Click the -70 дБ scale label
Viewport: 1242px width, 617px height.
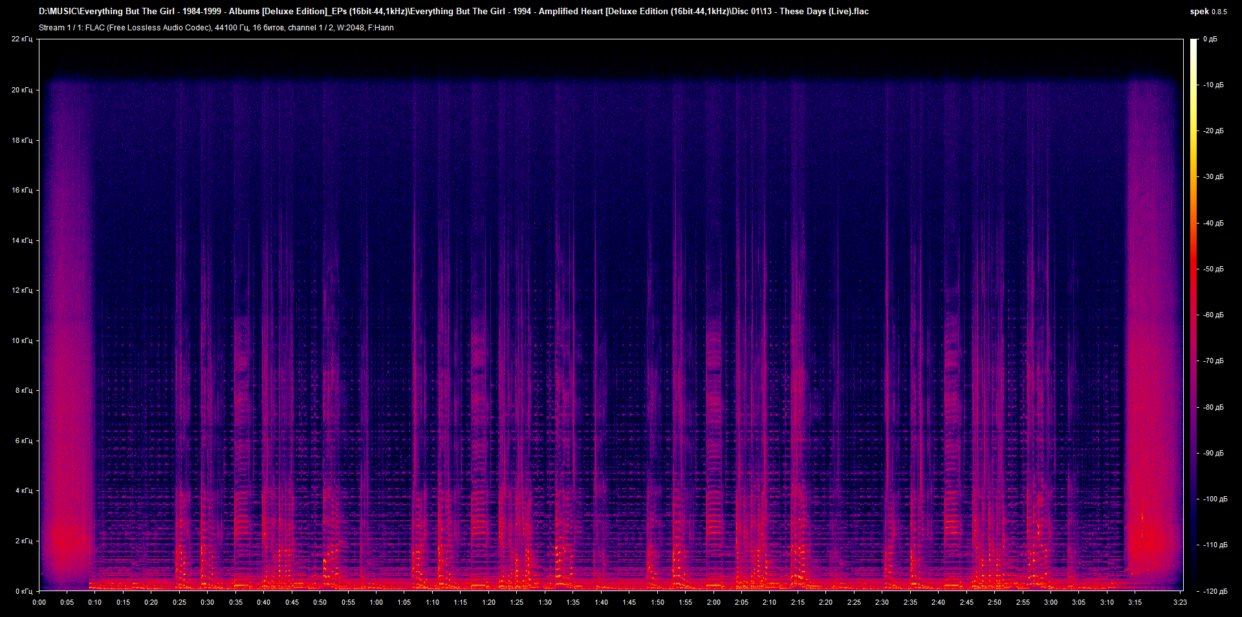coord(1213,361)
